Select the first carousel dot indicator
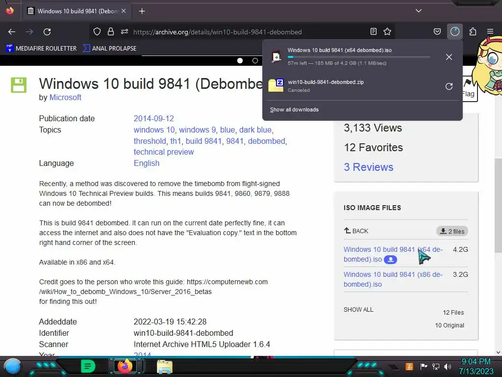Screen dimensions: 502x377 pyautogui.click(x=240, y=60)
